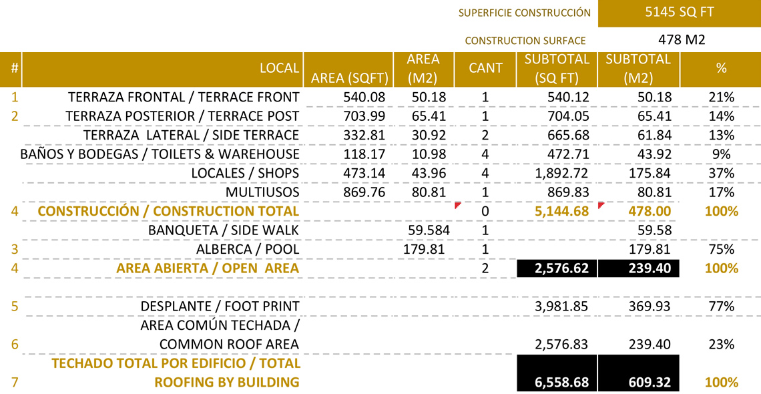Select the "TERRAZA FRONTAL / TERRACE FRONT" cell
This screenshot has width=761, height=394.
[184, 97]
